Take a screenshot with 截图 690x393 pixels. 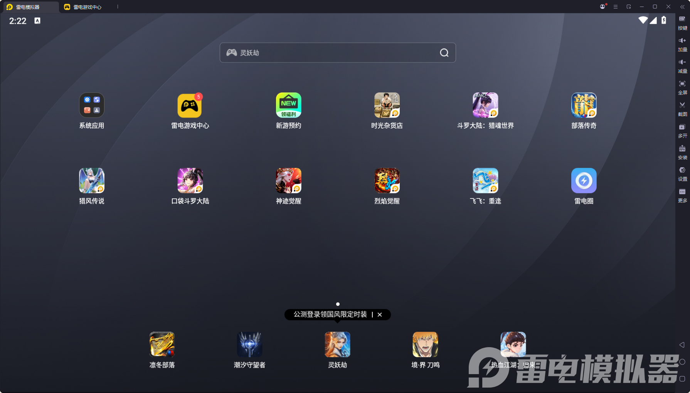[682, 109]
